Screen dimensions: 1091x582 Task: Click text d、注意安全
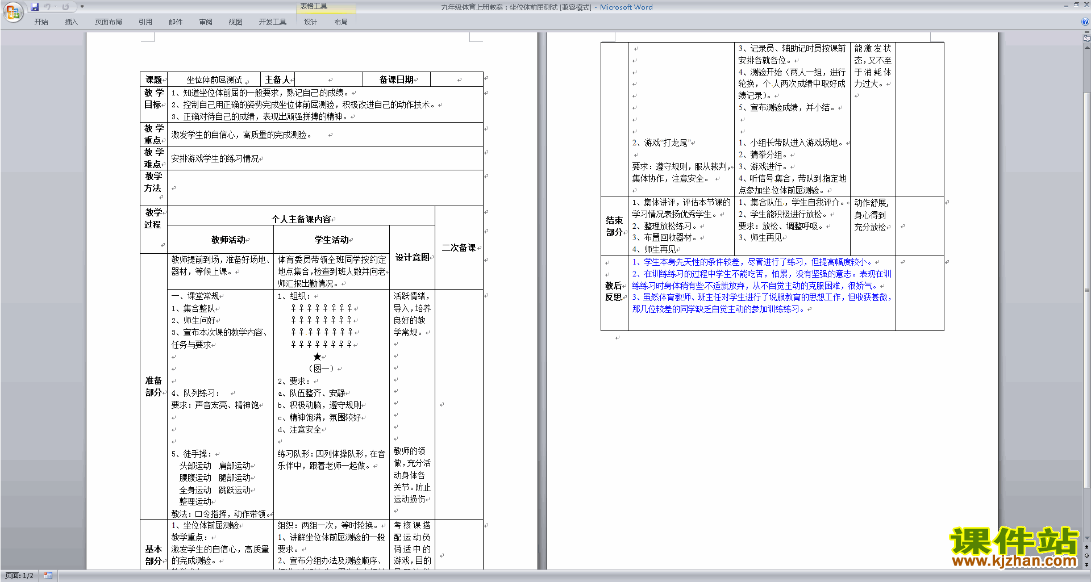(299, 429)
